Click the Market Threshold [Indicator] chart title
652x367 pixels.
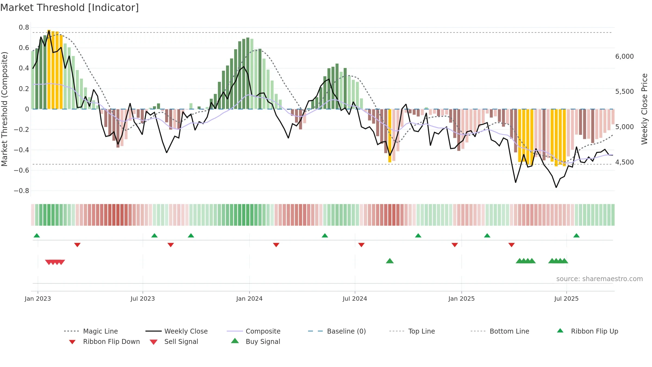[70, 8]
